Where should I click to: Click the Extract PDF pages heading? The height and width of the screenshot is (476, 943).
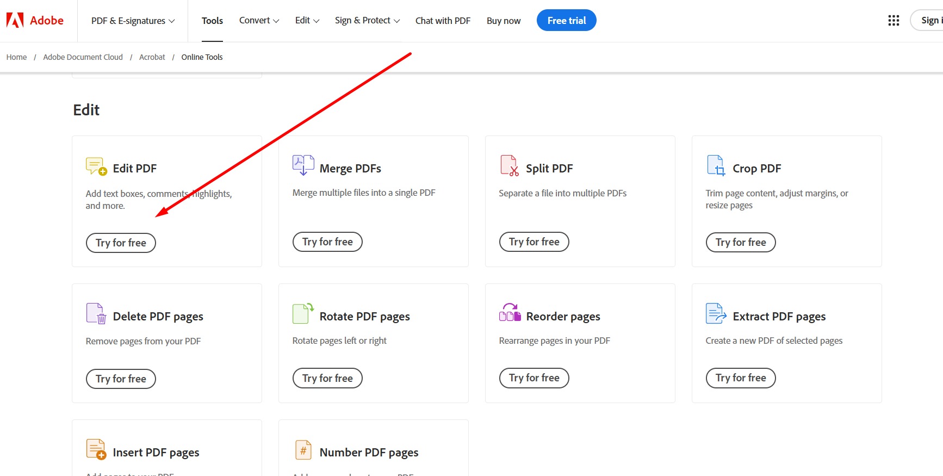pos(779,317)
